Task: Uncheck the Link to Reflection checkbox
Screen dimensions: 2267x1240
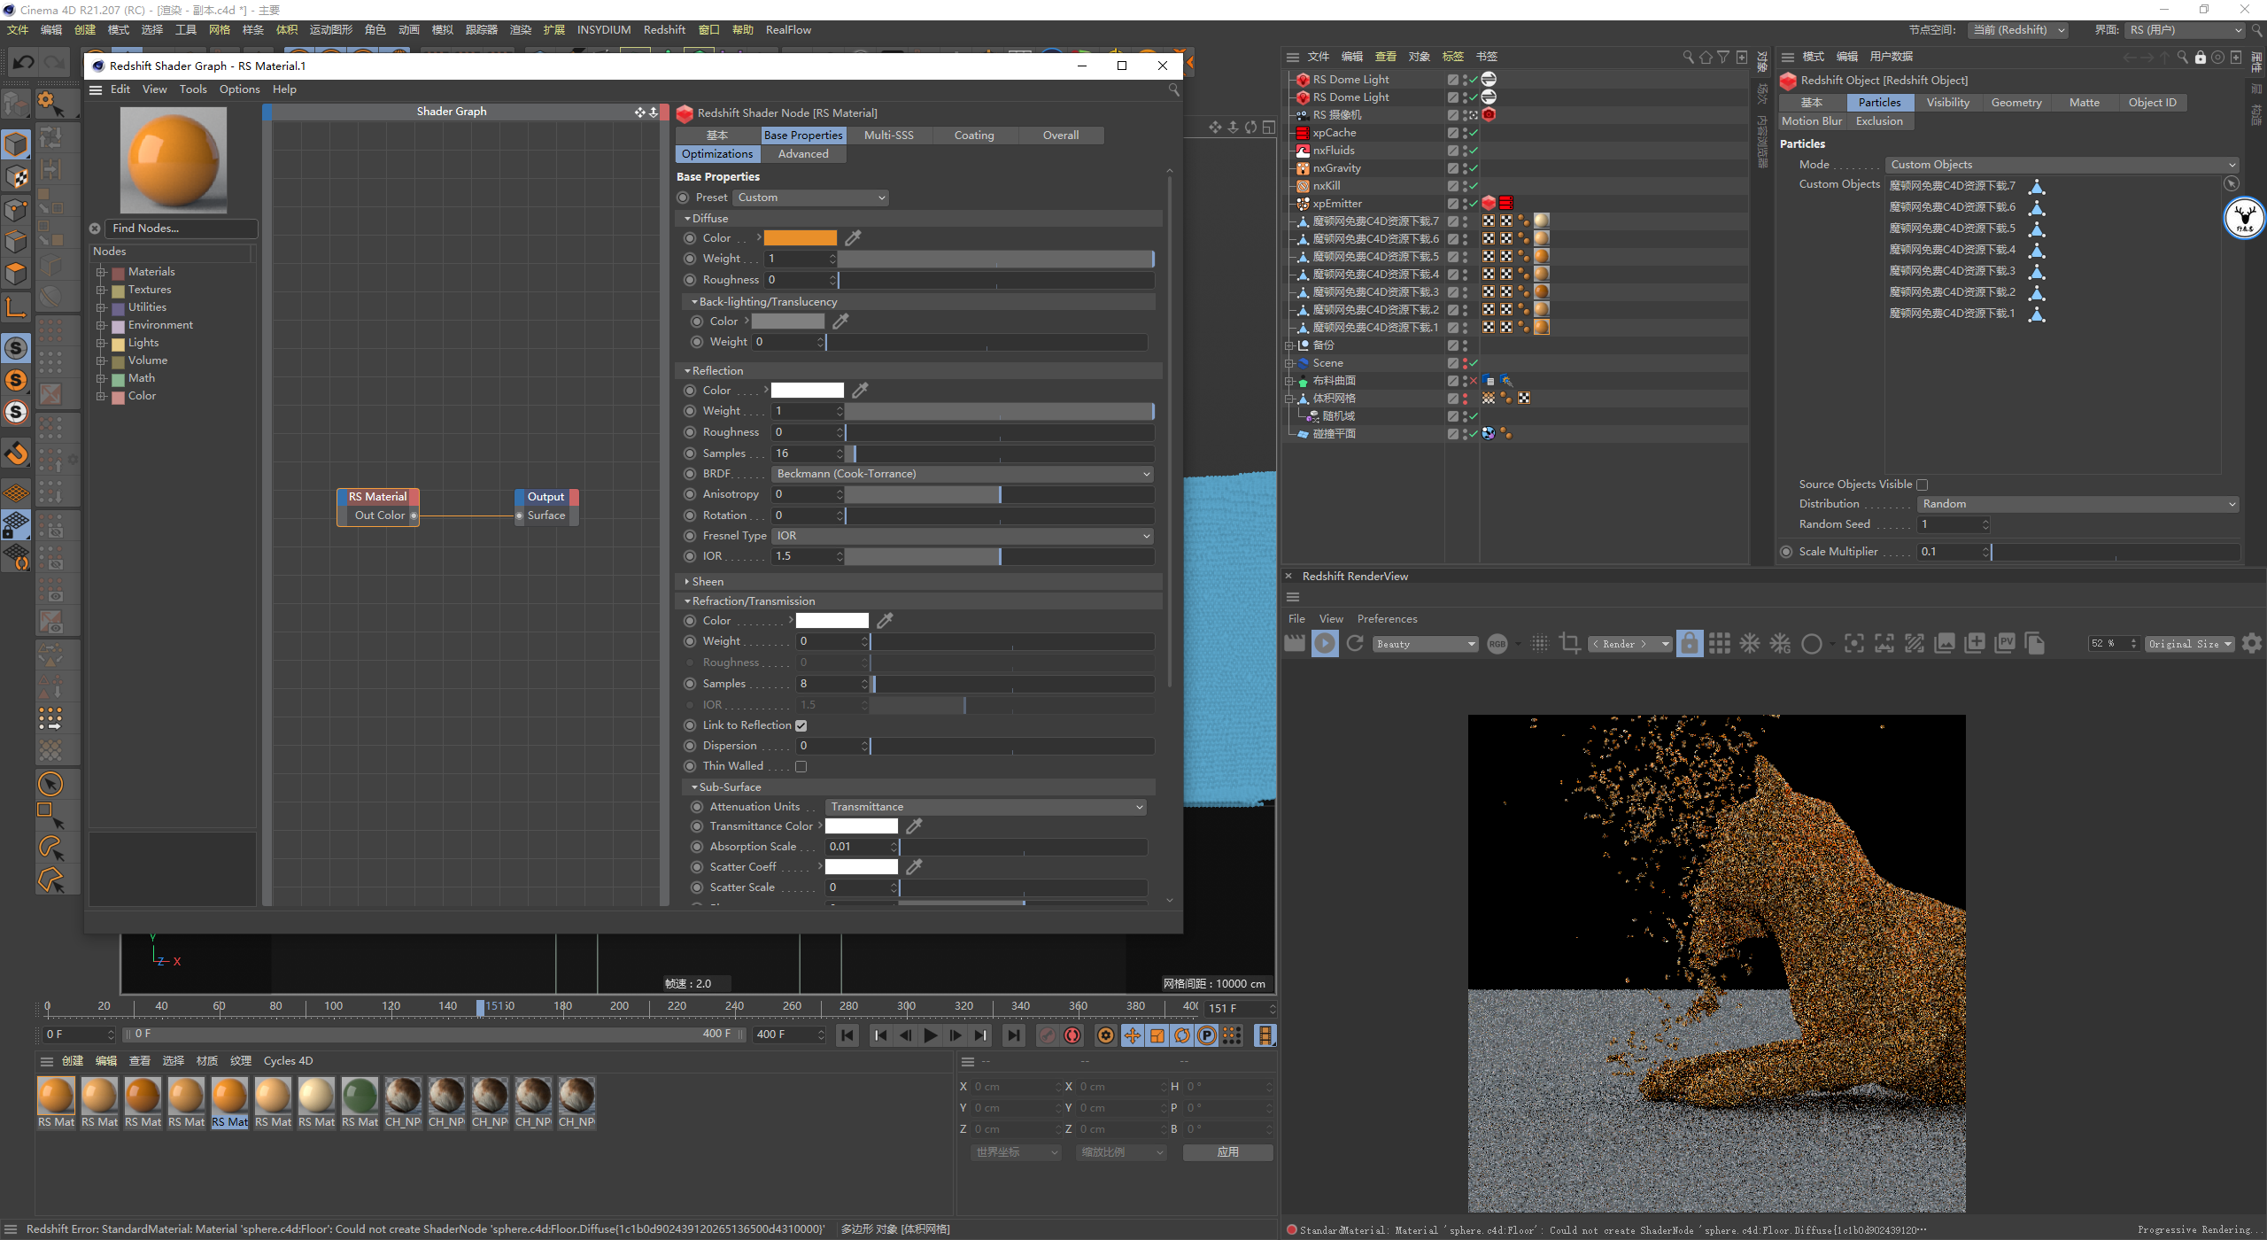Action: [x=801, y=725]
